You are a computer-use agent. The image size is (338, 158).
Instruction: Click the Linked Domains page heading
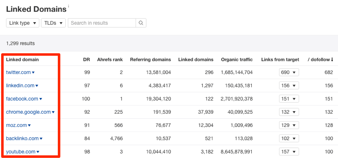(36, 9)
